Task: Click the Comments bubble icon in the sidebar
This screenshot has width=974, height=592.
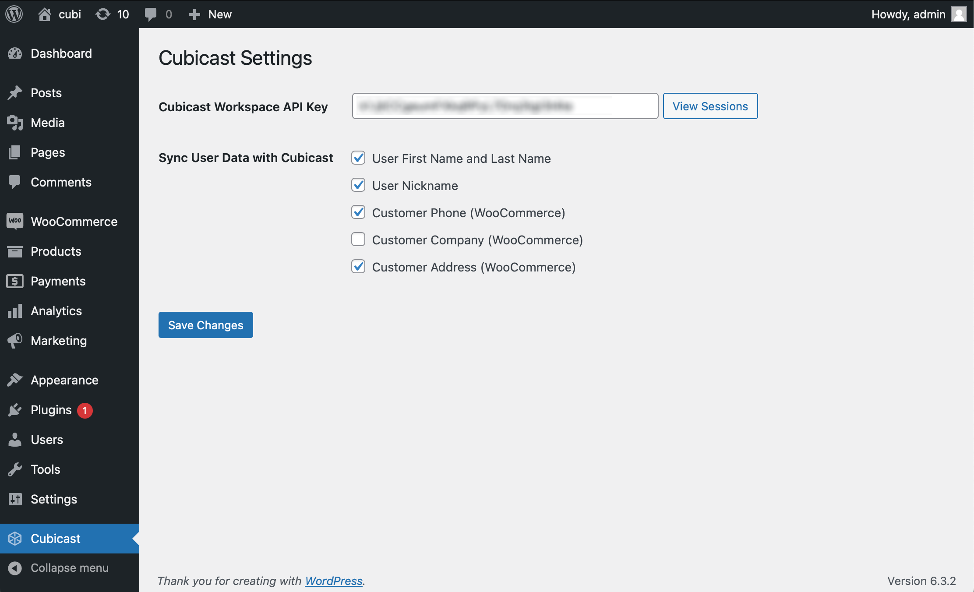Action: tap(15, 182)
